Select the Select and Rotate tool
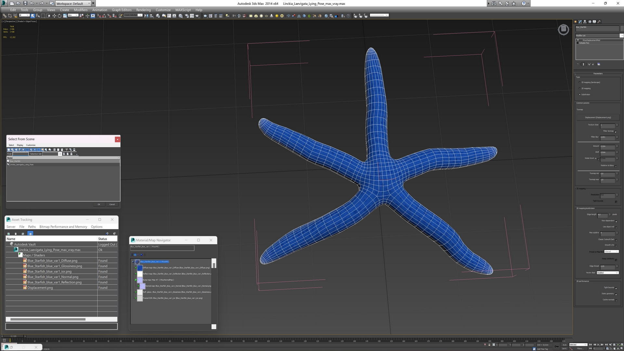624x351 pixels. [x=59, y=16]
